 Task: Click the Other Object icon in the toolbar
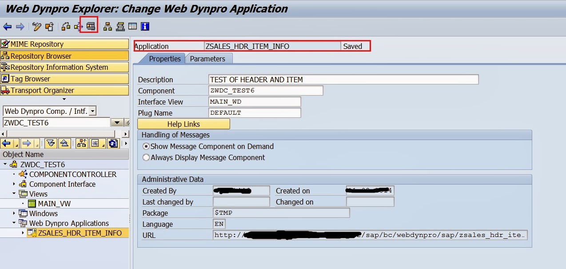click(x=49, y=27)
